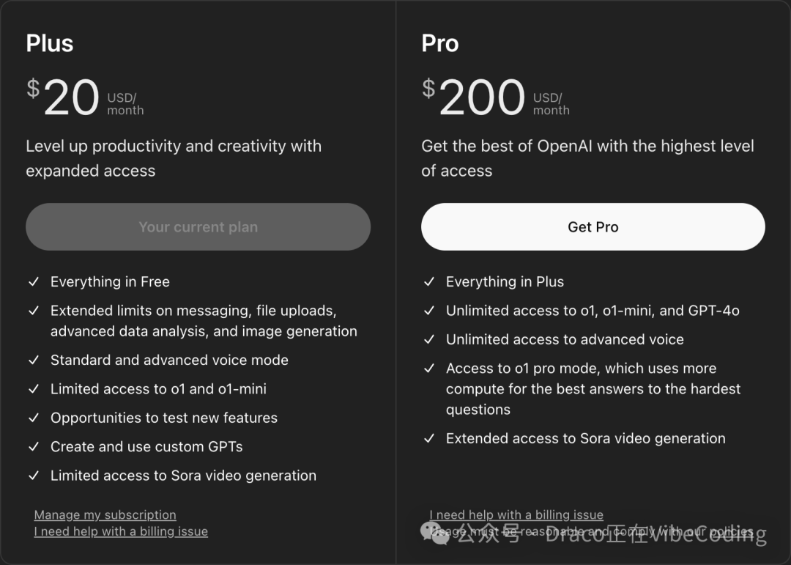Open Manage my subscription

[105, 514]
